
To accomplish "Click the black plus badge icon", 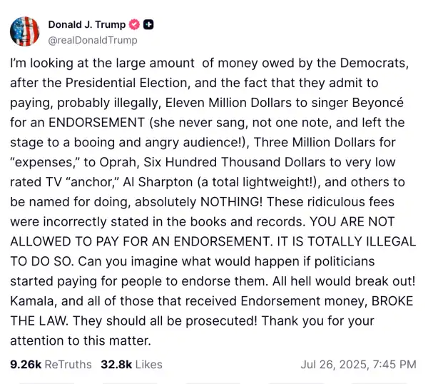I will pos(148,25).
